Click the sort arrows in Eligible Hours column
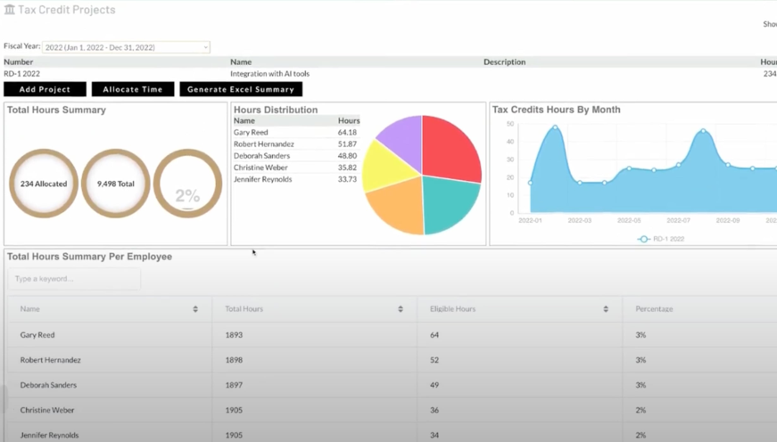Viewport: 777px width, 442px height. coord(606,309)
